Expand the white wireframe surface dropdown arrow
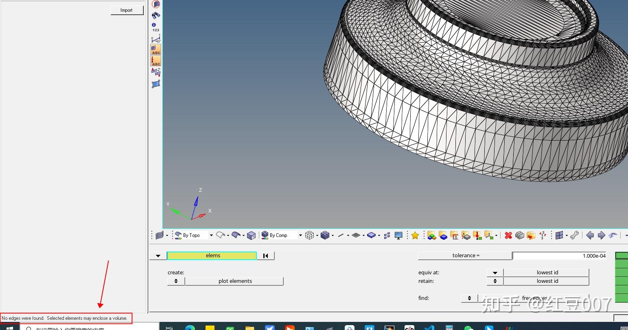This screenshot has height=330, width=628. [x=228, y=235]
